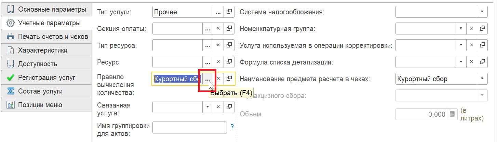
Task: Open Секция оплаты linked item icon
Action: (229, 29)
